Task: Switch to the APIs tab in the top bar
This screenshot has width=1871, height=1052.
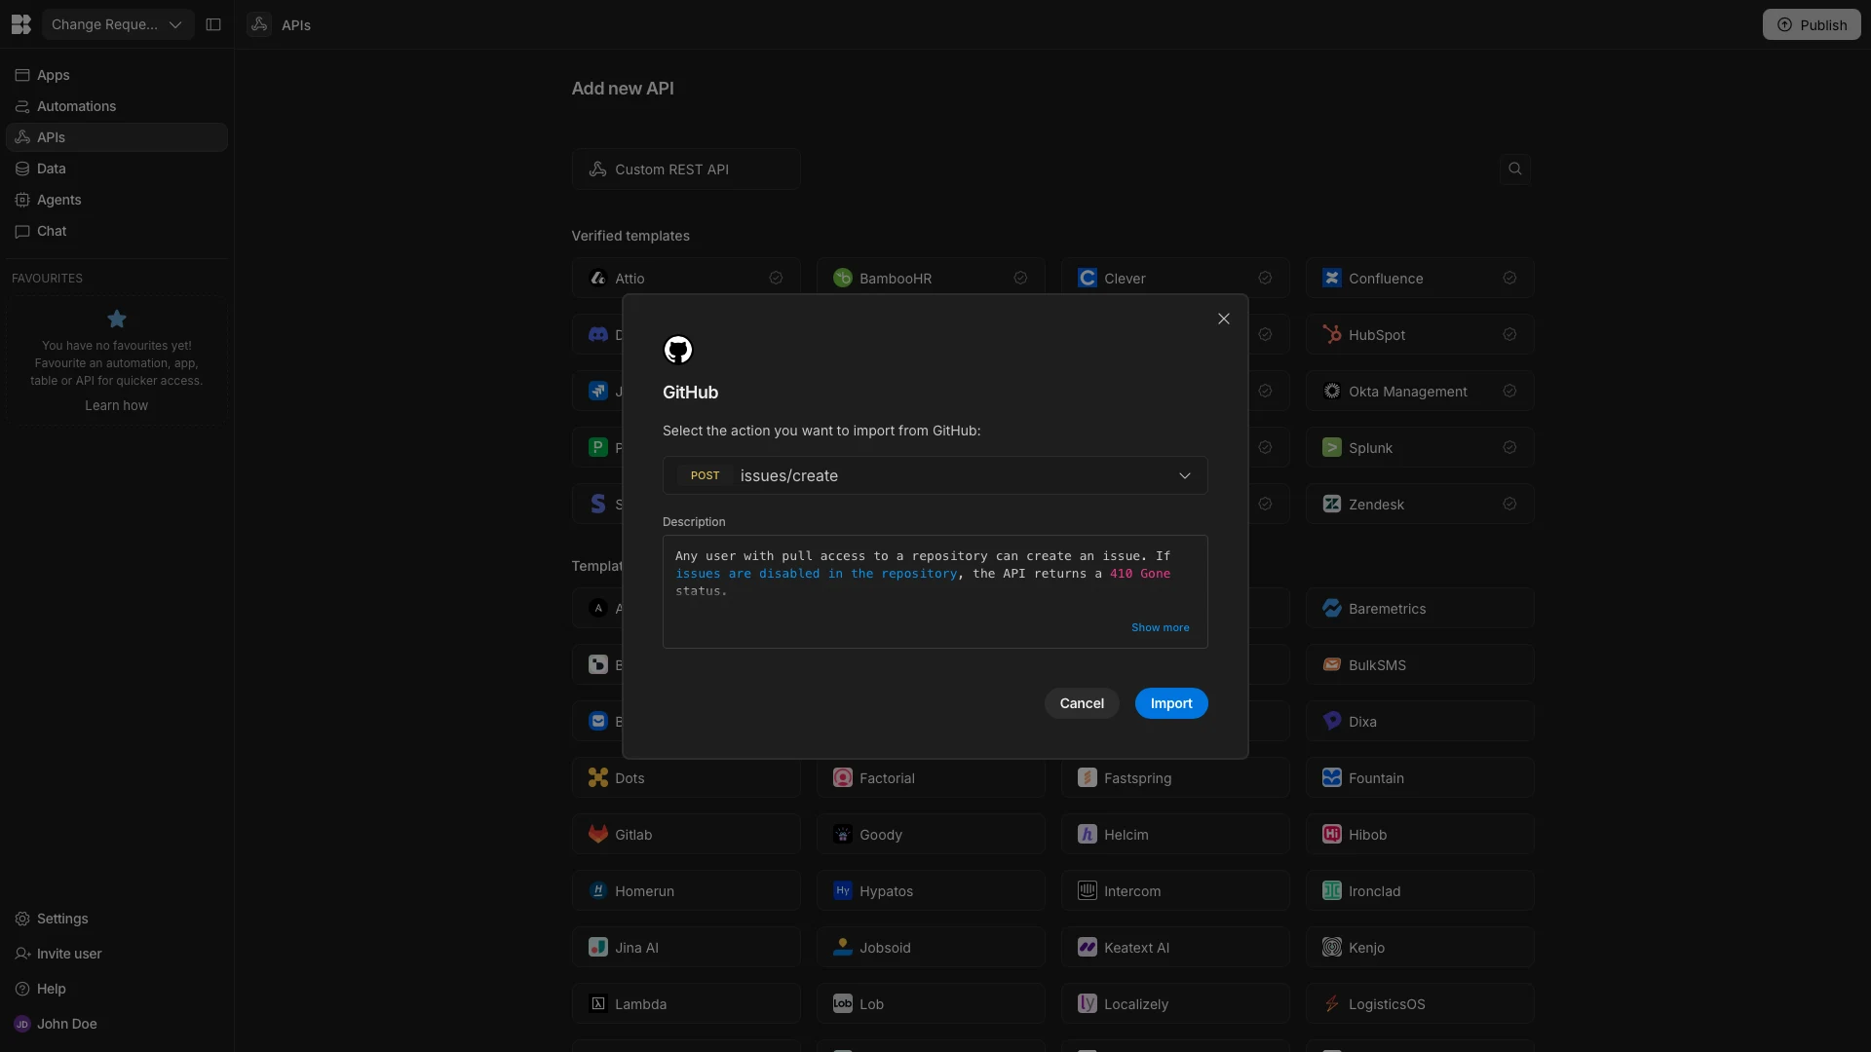Action: tap(281, 25)
